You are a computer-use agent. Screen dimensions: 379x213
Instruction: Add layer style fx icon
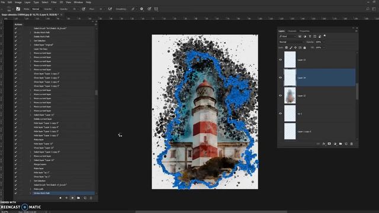click(324, 144)
